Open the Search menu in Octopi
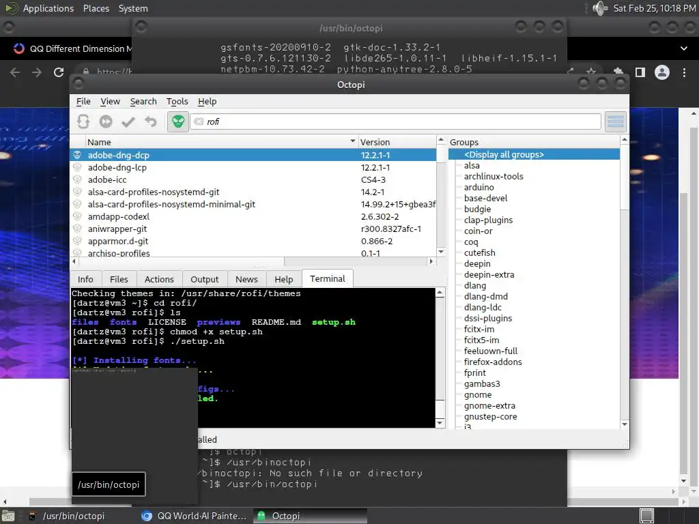This screenshot has width=699, height=524. [x=143, y=102]
